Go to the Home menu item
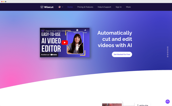This screenshot has height=106, width=172. 70,7
